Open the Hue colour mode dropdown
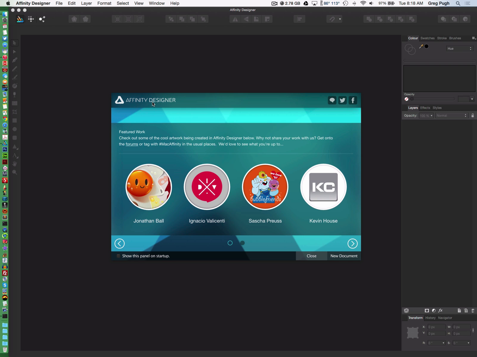 point(460,48)
